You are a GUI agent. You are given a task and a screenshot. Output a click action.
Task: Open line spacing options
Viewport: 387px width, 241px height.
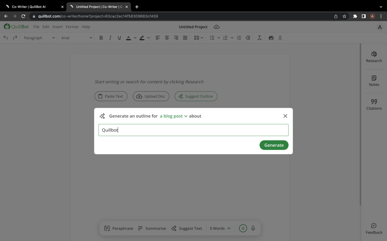coord(198,38)
